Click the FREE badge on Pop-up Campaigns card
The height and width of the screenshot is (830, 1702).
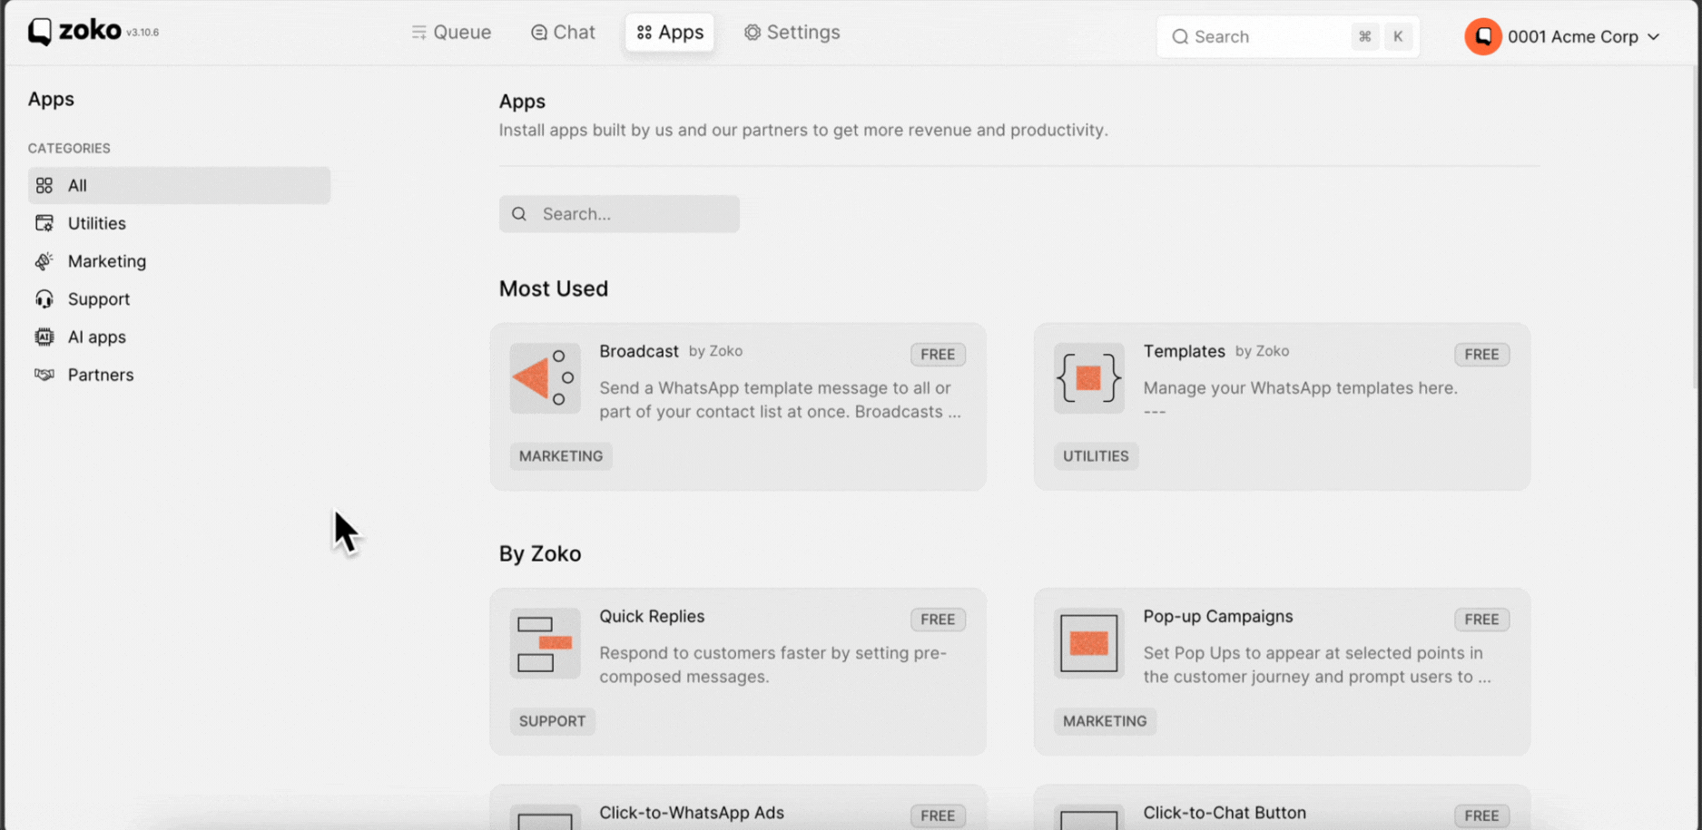1481,620
